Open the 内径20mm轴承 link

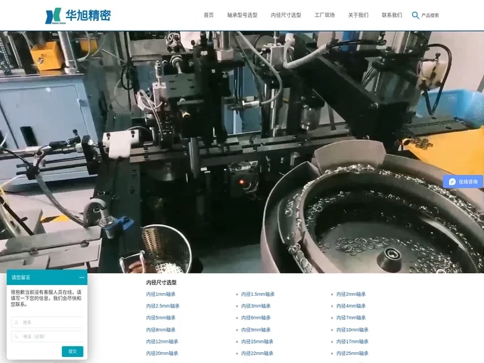(x=162, y=353)
